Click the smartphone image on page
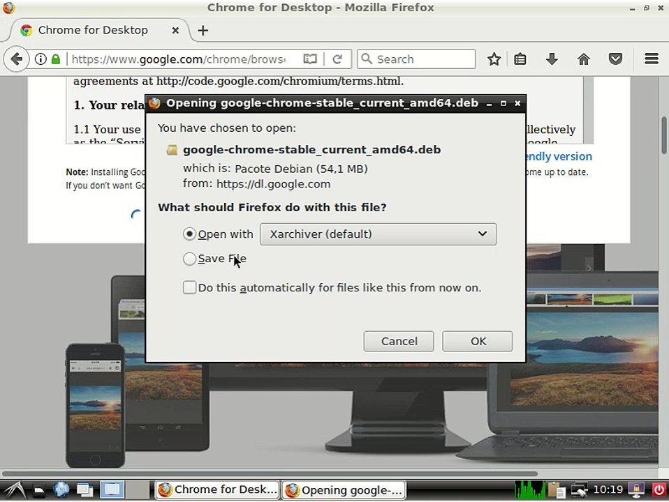The height and width of the screenshot is (502, 669). pyautogui.click(x=95, y=405)
